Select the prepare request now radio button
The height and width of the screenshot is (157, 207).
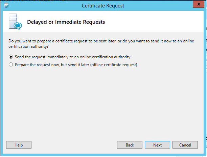pos(11,65)
